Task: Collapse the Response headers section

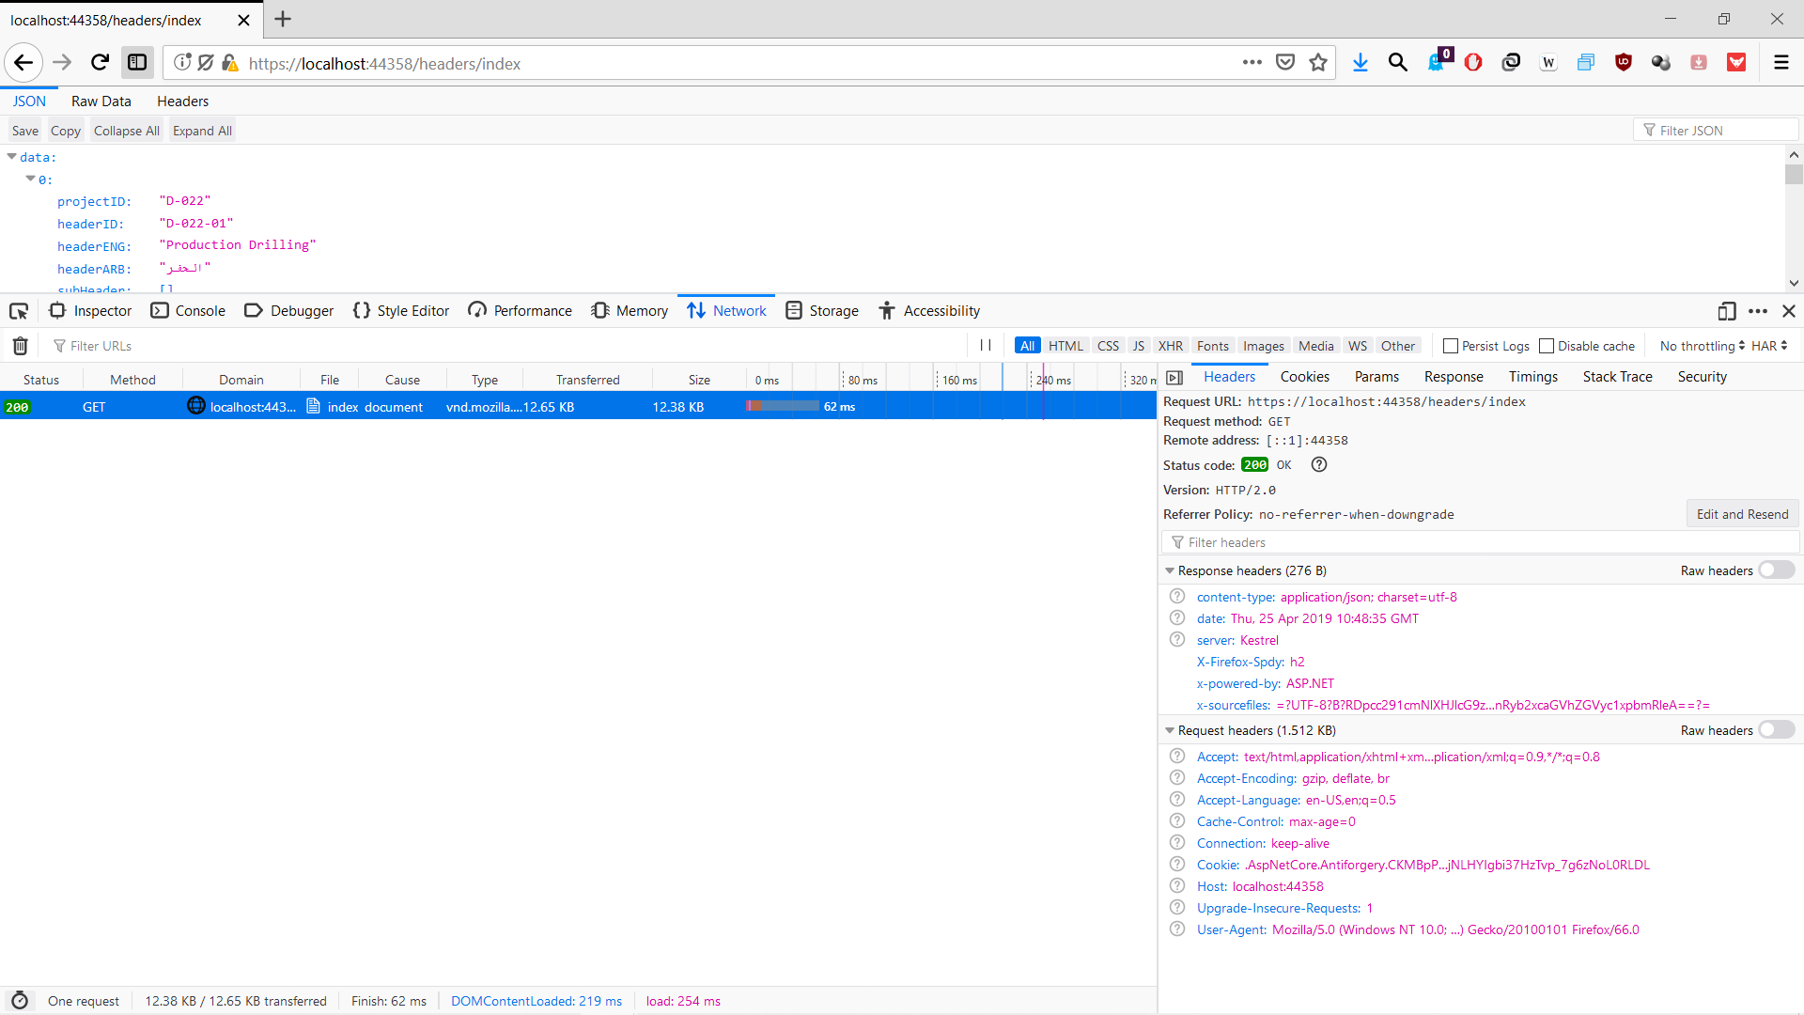Action: (x=1170, y=570)
